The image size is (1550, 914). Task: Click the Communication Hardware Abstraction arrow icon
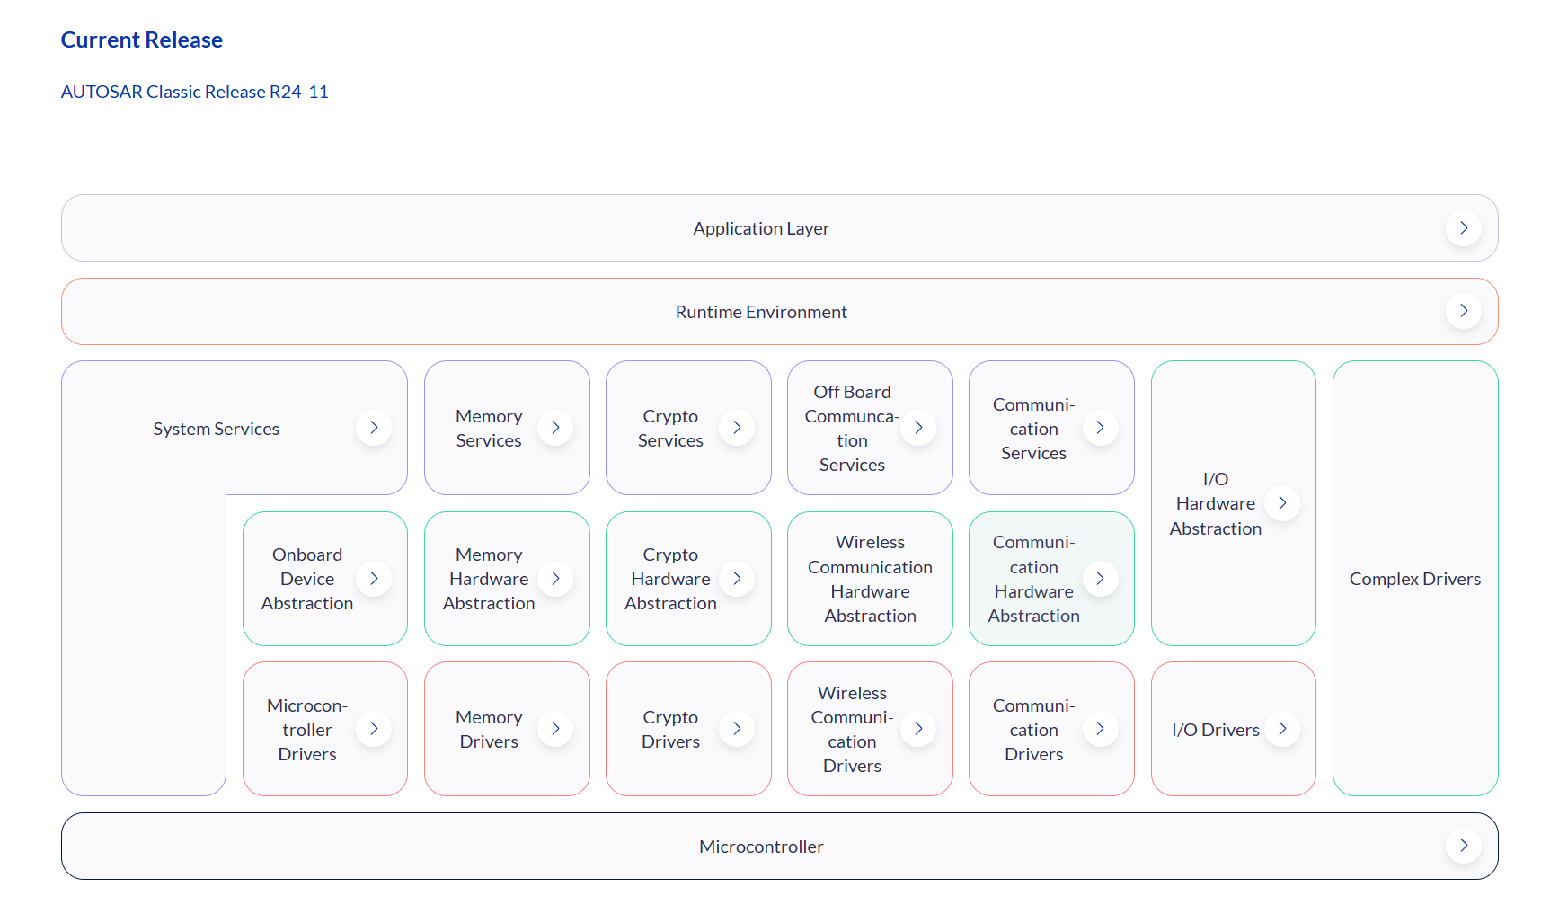[1100, 579]
